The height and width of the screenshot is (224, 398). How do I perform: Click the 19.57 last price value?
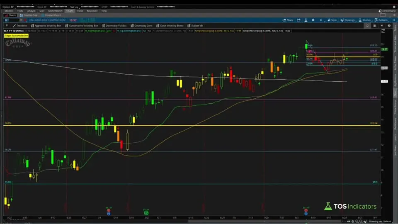(73, 20)
